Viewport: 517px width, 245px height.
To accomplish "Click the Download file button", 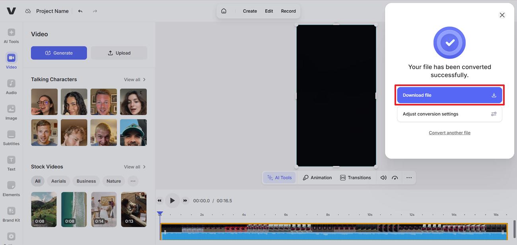I will tap(449, 95).
